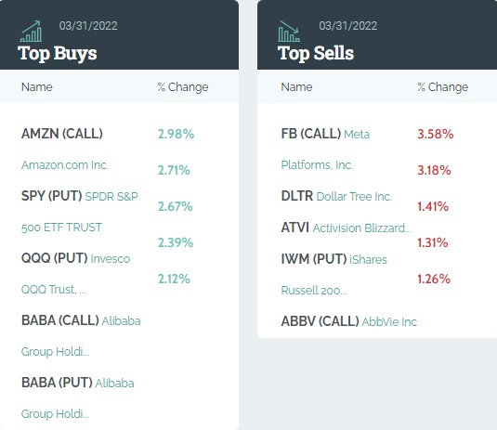The height and width of the screenshot is (430, 497).
Task: Click the % Change header in Top Buys
Action: coord(183,86)
